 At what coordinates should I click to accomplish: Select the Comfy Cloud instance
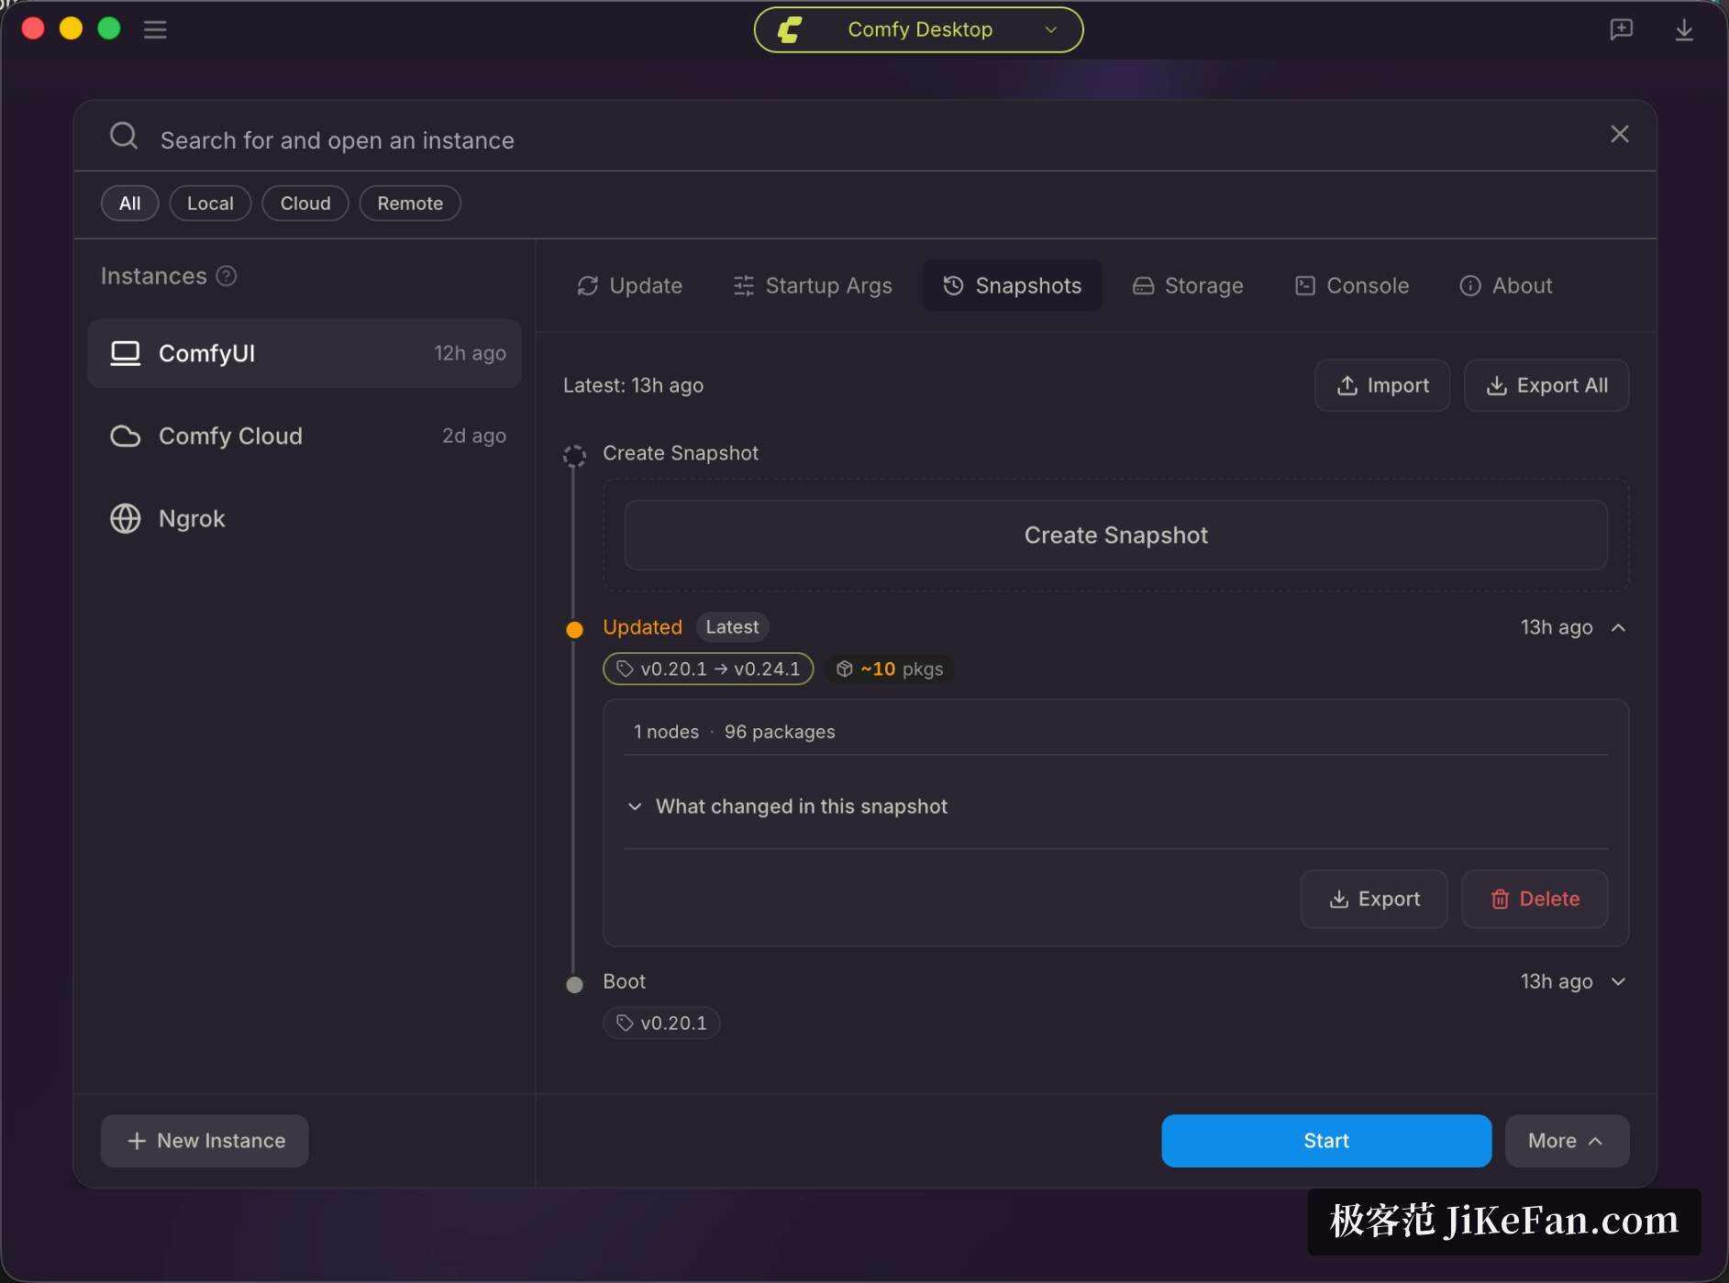click(x=305, y=436)
